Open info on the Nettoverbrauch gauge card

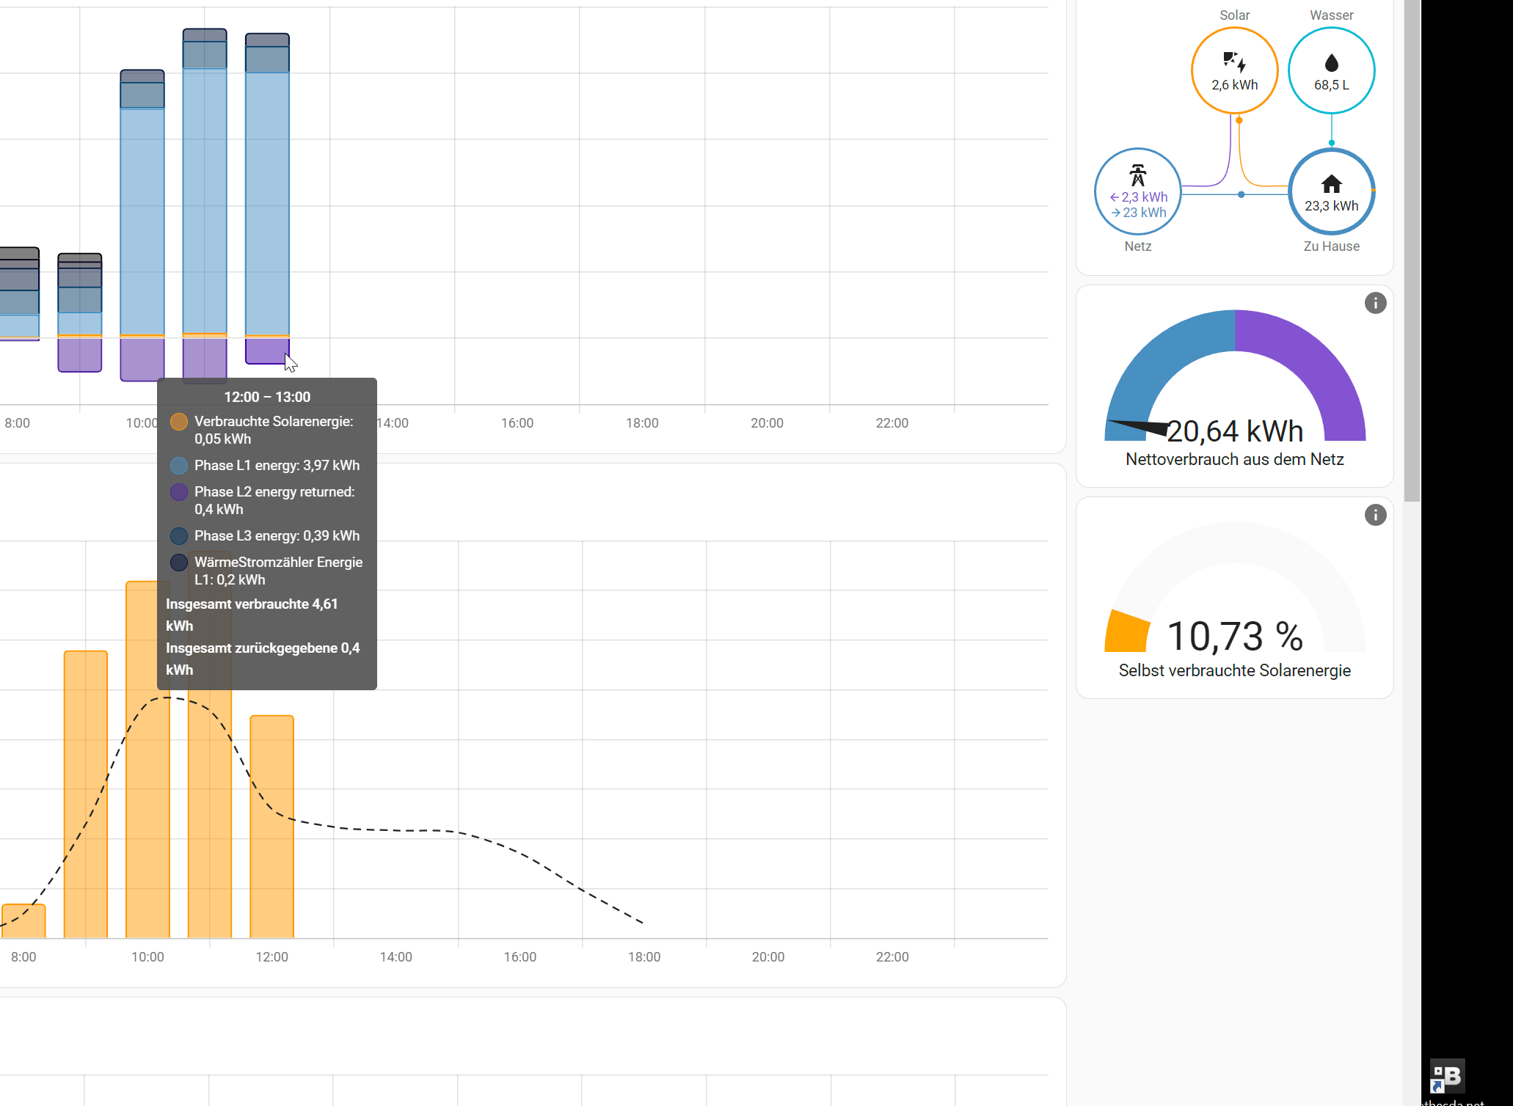pyautogui.click(x=1375, y=303)
